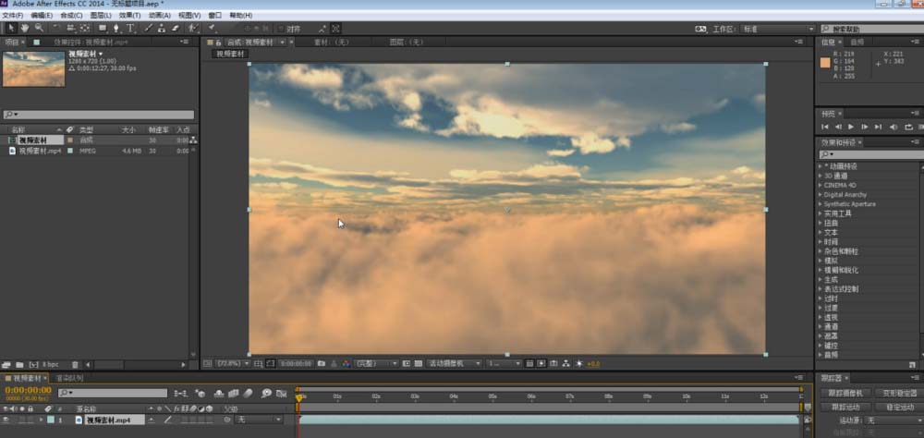Select the Eraser tool

coord(175,29)
